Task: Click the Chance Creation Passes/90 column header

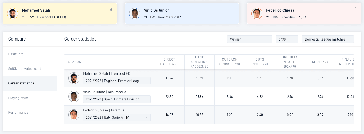Action: (x=199, y=62)
